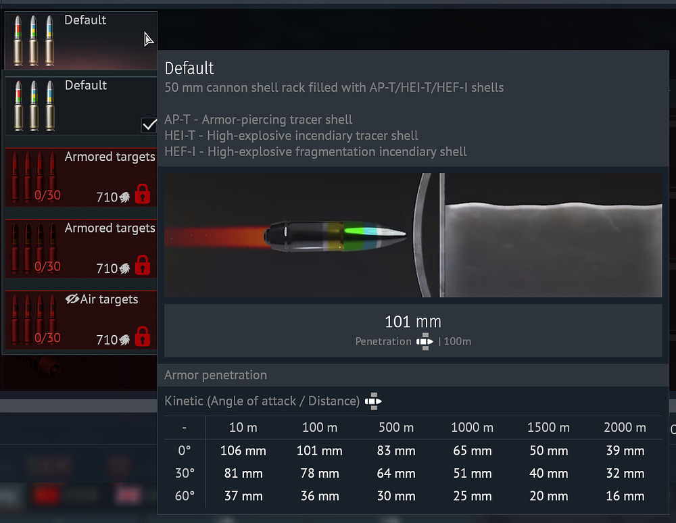676x523 pixels.
Task: Click the 30° row label
Action: [185, 474]
